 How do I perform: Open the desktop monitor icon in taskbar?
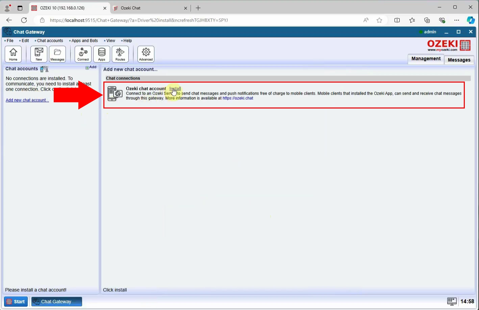452,301
